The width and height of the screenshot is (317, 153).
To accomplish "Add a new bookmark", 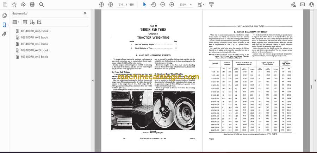I will point(32,22).
